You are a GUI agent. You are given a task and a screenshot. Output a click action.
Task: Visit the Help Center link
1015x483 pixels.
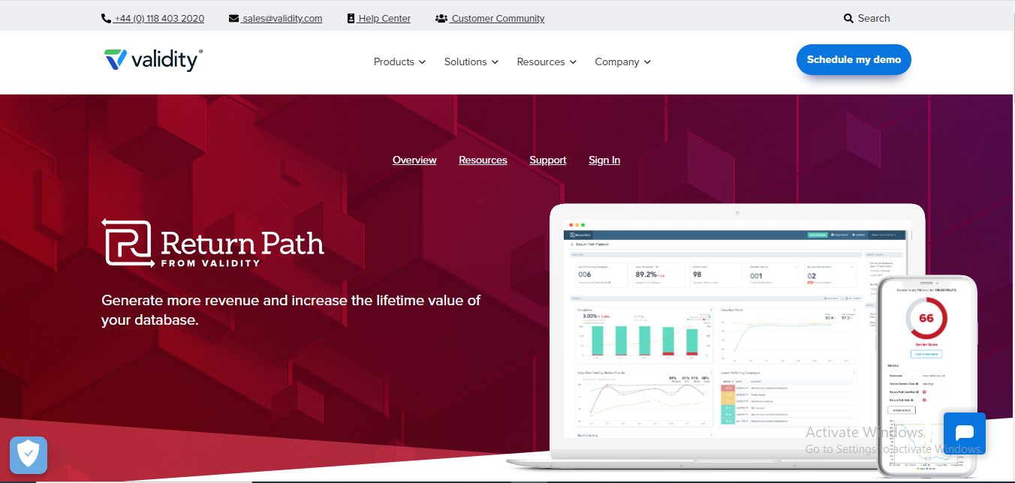384,18
